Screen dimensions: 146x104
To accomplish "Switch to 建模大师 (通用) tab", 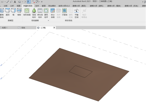I will 79,6.
